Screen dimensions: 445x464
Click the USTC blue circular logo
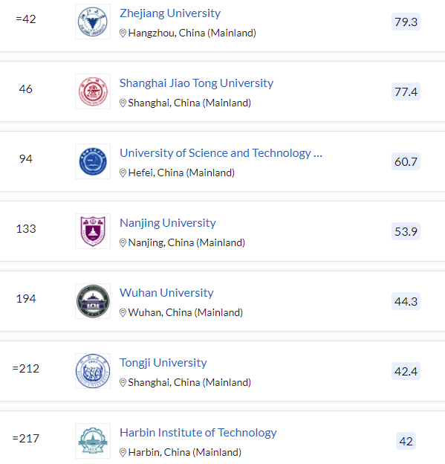tap(93, 161)
